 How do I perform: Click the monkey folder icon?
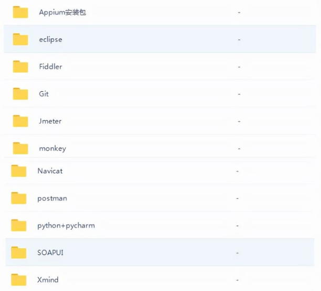[x=20, y=148]
